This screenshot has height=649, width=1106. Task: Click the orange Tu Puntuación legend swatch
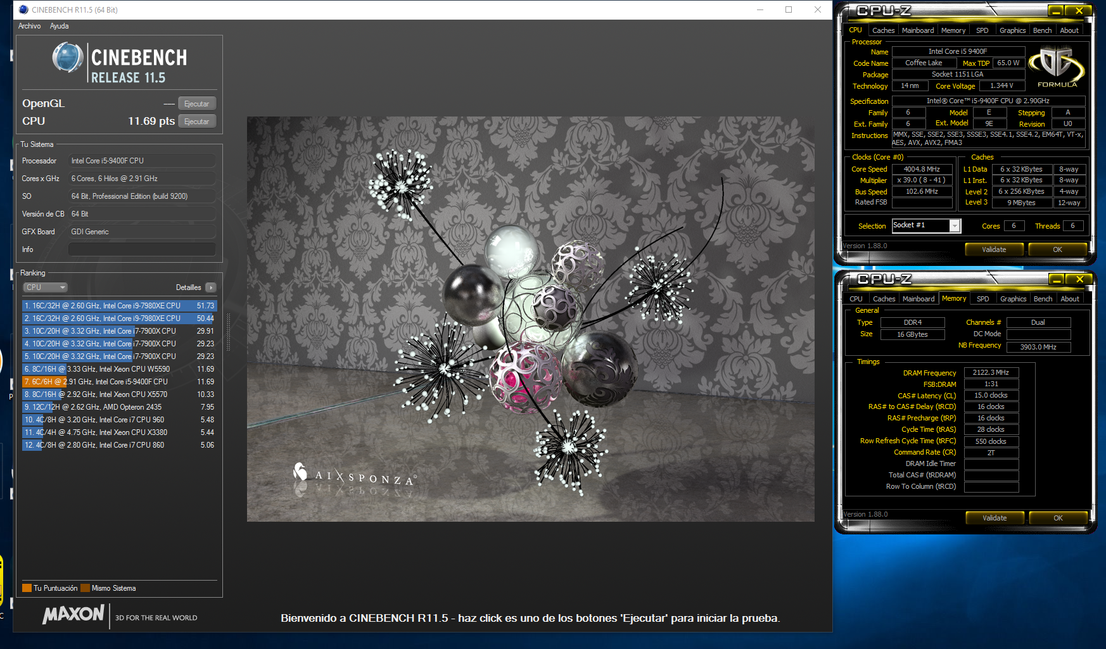[27, 588]
